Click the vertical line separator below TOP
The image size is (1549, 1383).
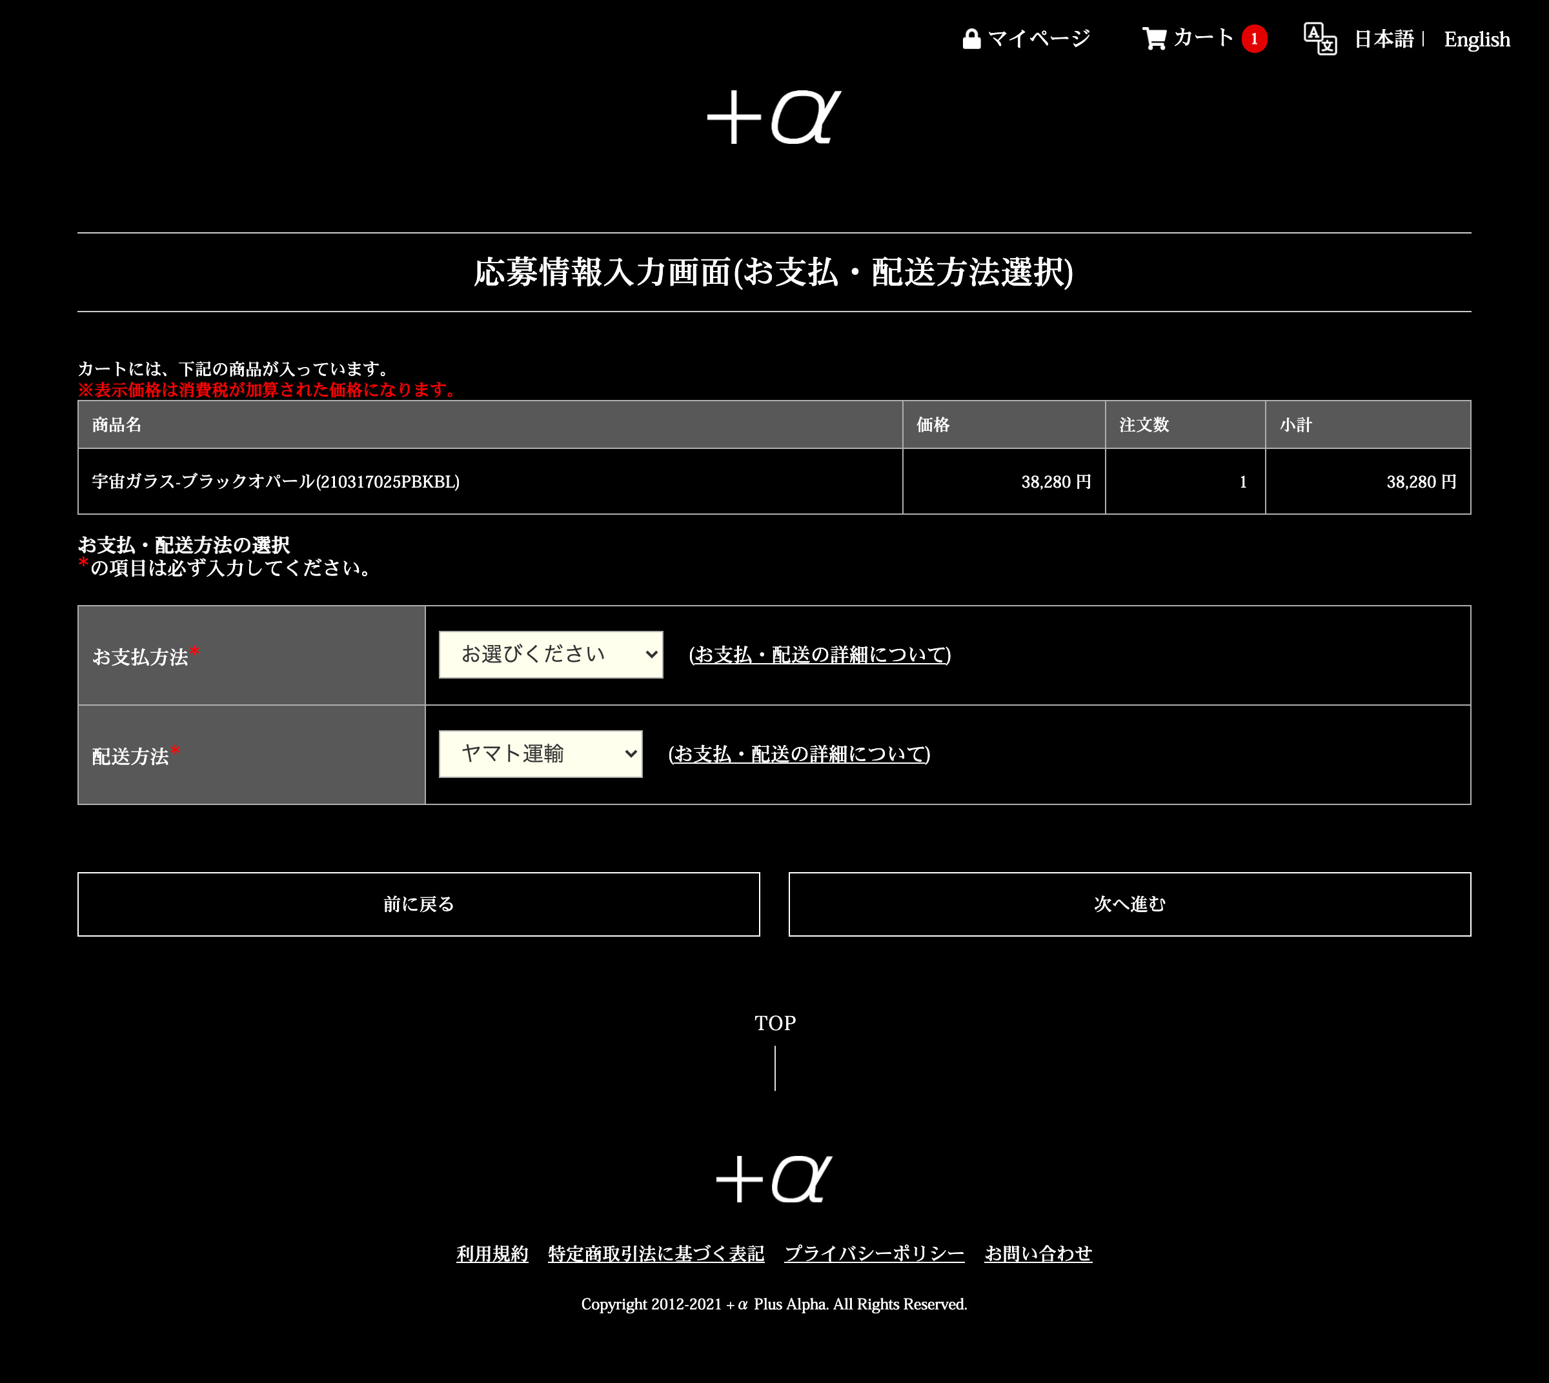774,1068
